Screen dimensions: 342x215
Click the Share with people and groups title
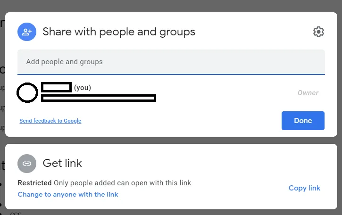pos(119,32)
